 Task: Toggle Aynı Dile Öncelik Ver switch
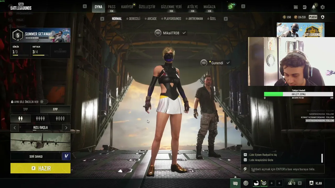pyautogui.click(x=44, y=102)
